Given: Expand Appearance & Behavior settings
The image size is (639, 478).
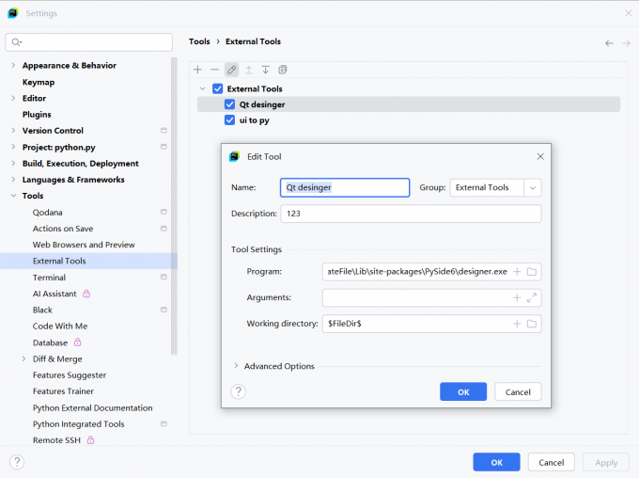Looking at the screenshot, I should (13, 65).
